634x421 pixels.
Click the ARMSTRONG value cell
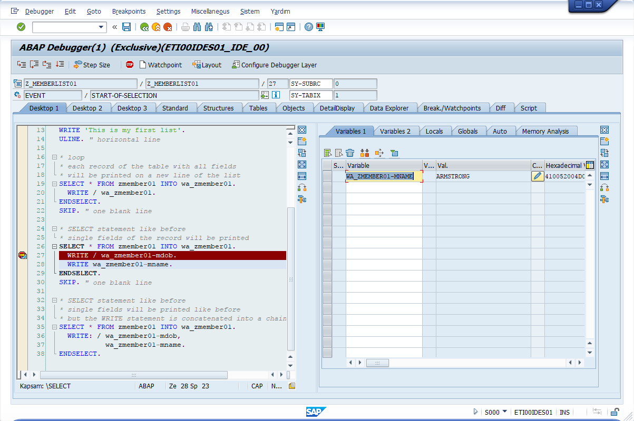coord(483,177)
